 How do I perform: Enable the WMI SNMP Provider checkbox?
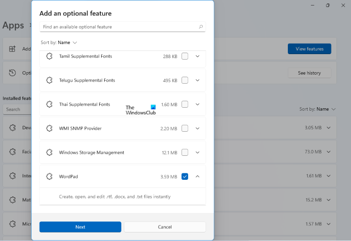(x=185, y=128)
